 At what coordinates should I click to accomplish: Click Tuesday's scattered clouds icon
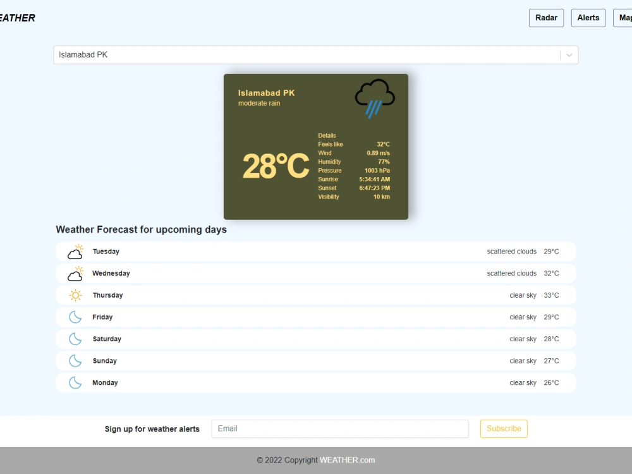click(75, 252)
